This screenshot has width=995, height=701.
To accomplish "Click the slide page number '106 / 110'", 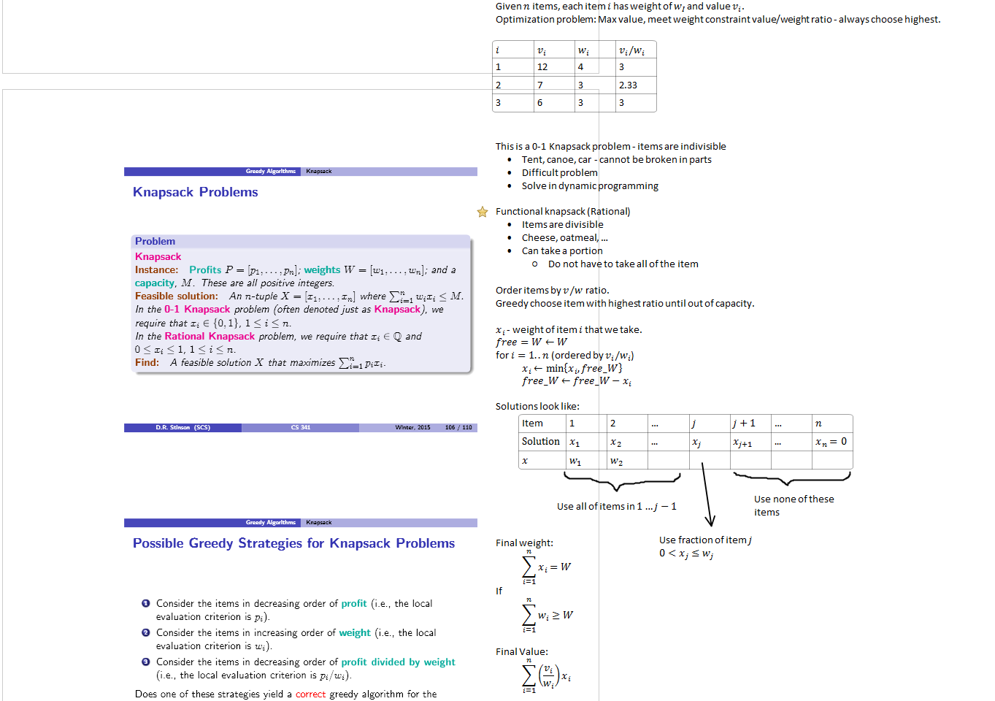I will click(x=458, y=428).
